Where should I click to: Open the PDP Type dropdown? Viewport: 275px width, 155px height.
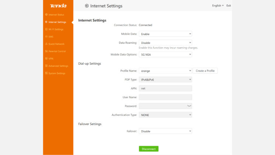(165, 80)
